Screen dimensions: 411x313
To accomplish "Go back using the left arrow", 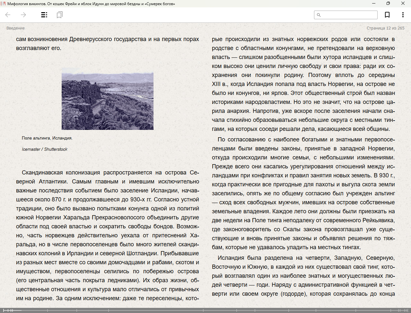I will click(8, 15).
